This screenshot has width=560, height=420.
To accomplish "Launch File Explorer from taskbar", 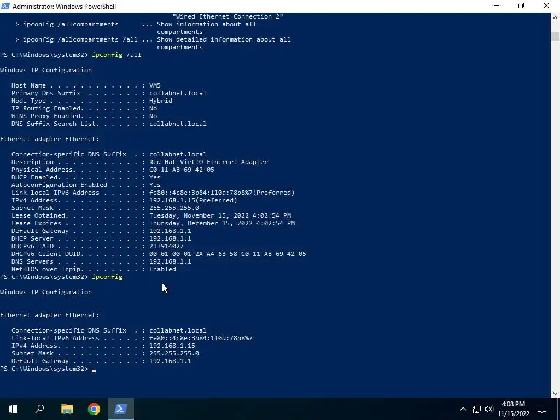I will (67, 409).
